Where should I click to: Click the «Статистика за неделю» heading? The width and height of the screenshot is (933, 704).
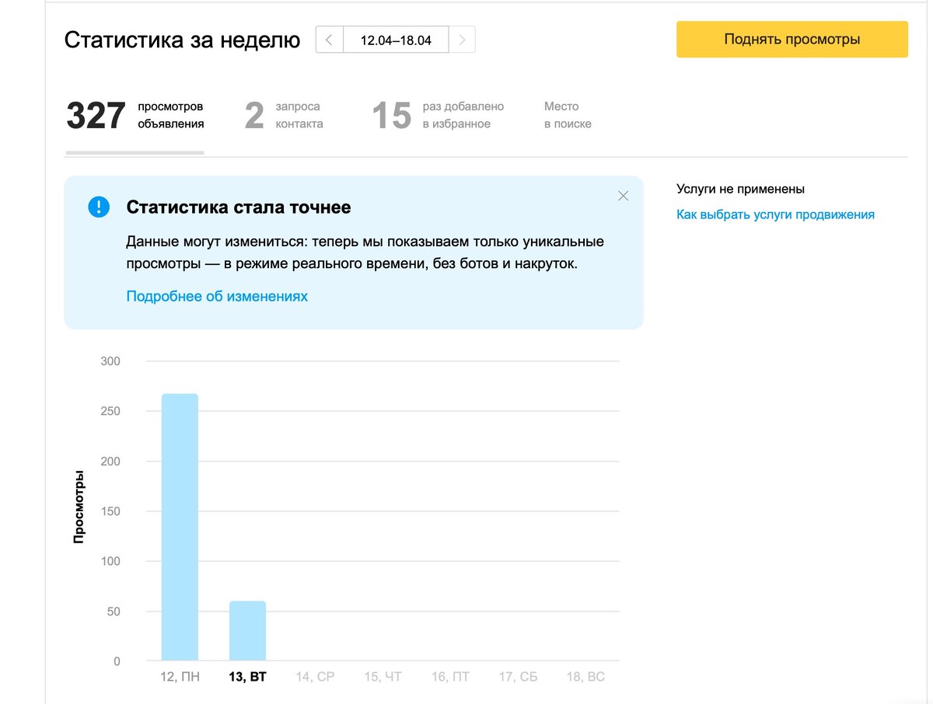[x=183, y=39]
